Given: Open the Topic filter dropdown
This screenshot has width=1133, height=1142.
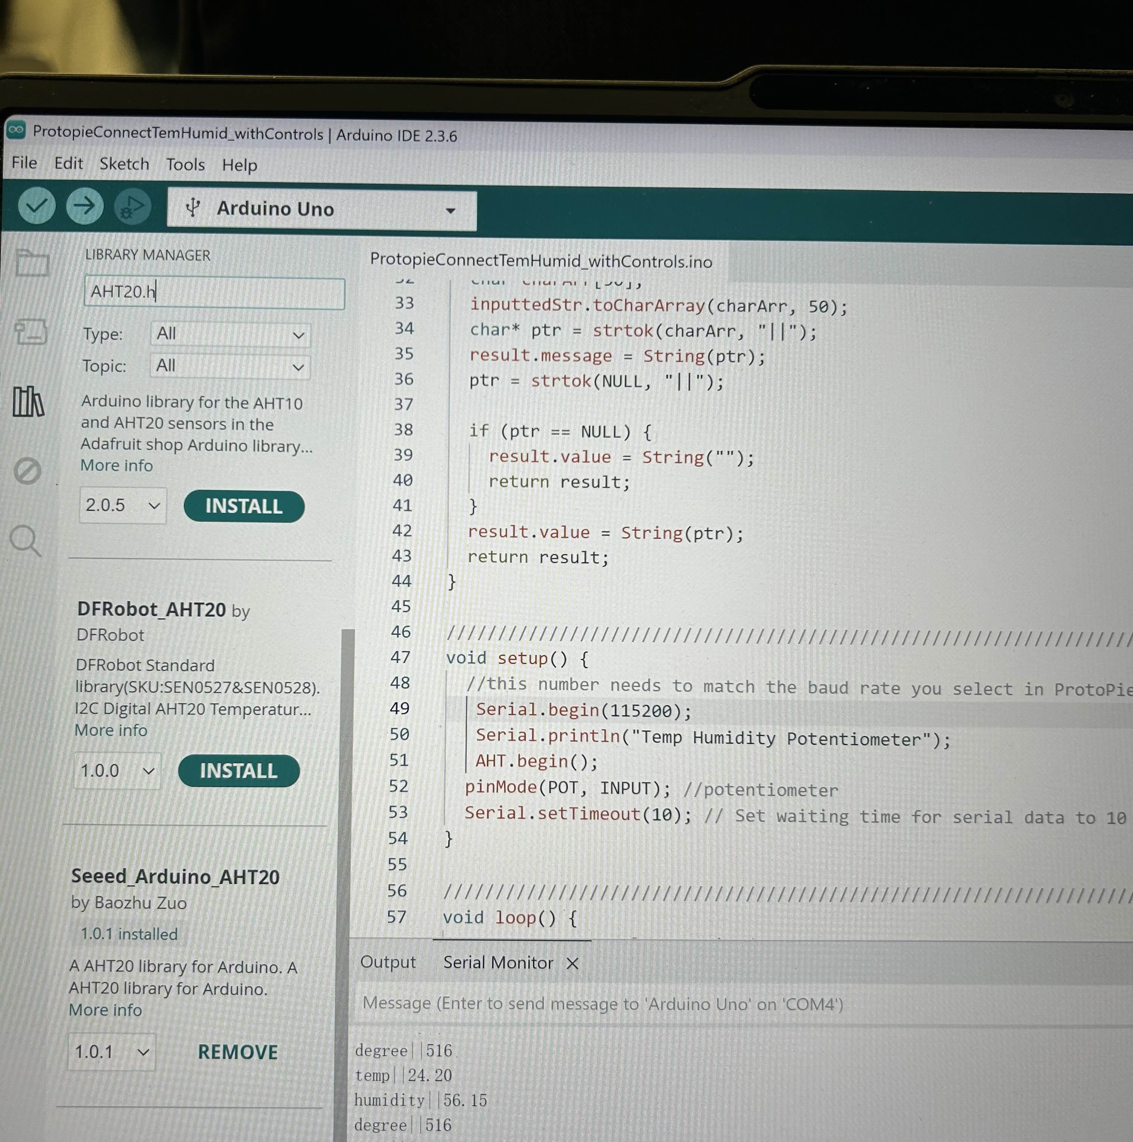Looking at the screenshot, I should click(229, 366).
